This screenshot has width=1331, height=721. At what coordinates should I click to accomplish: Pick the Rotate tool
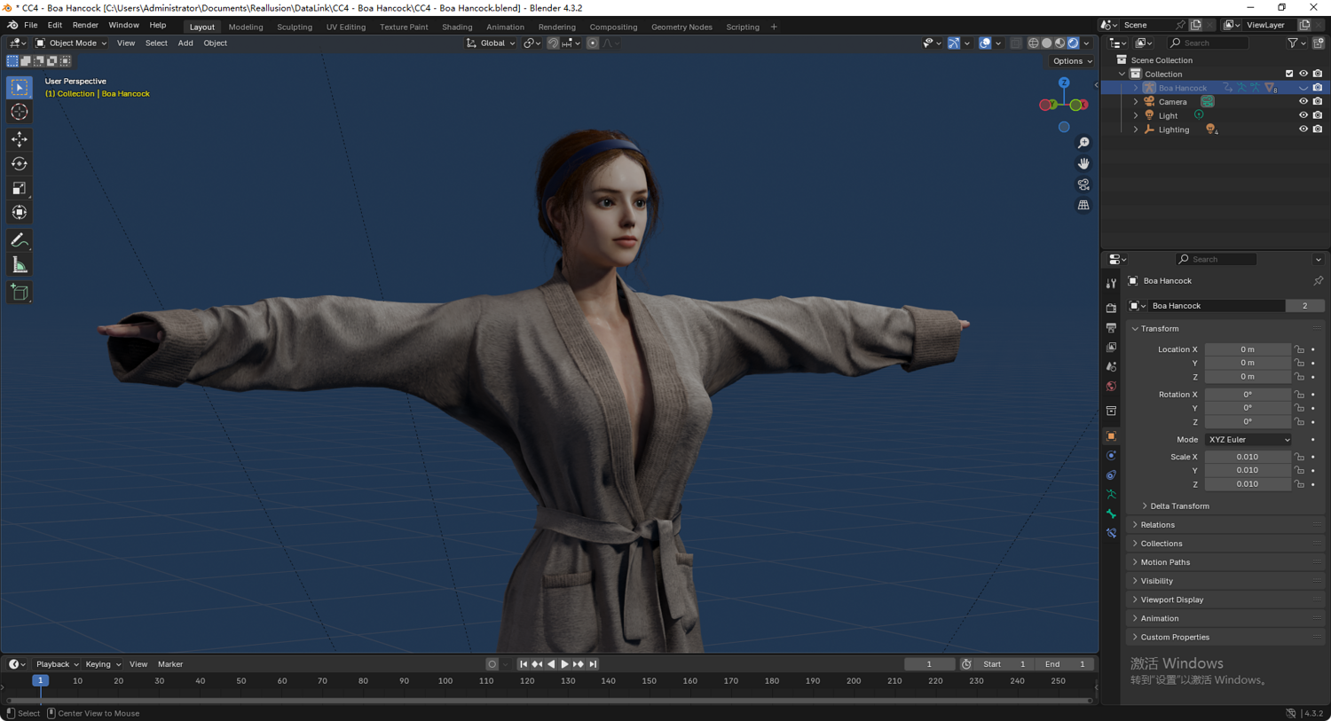[20, 163]
